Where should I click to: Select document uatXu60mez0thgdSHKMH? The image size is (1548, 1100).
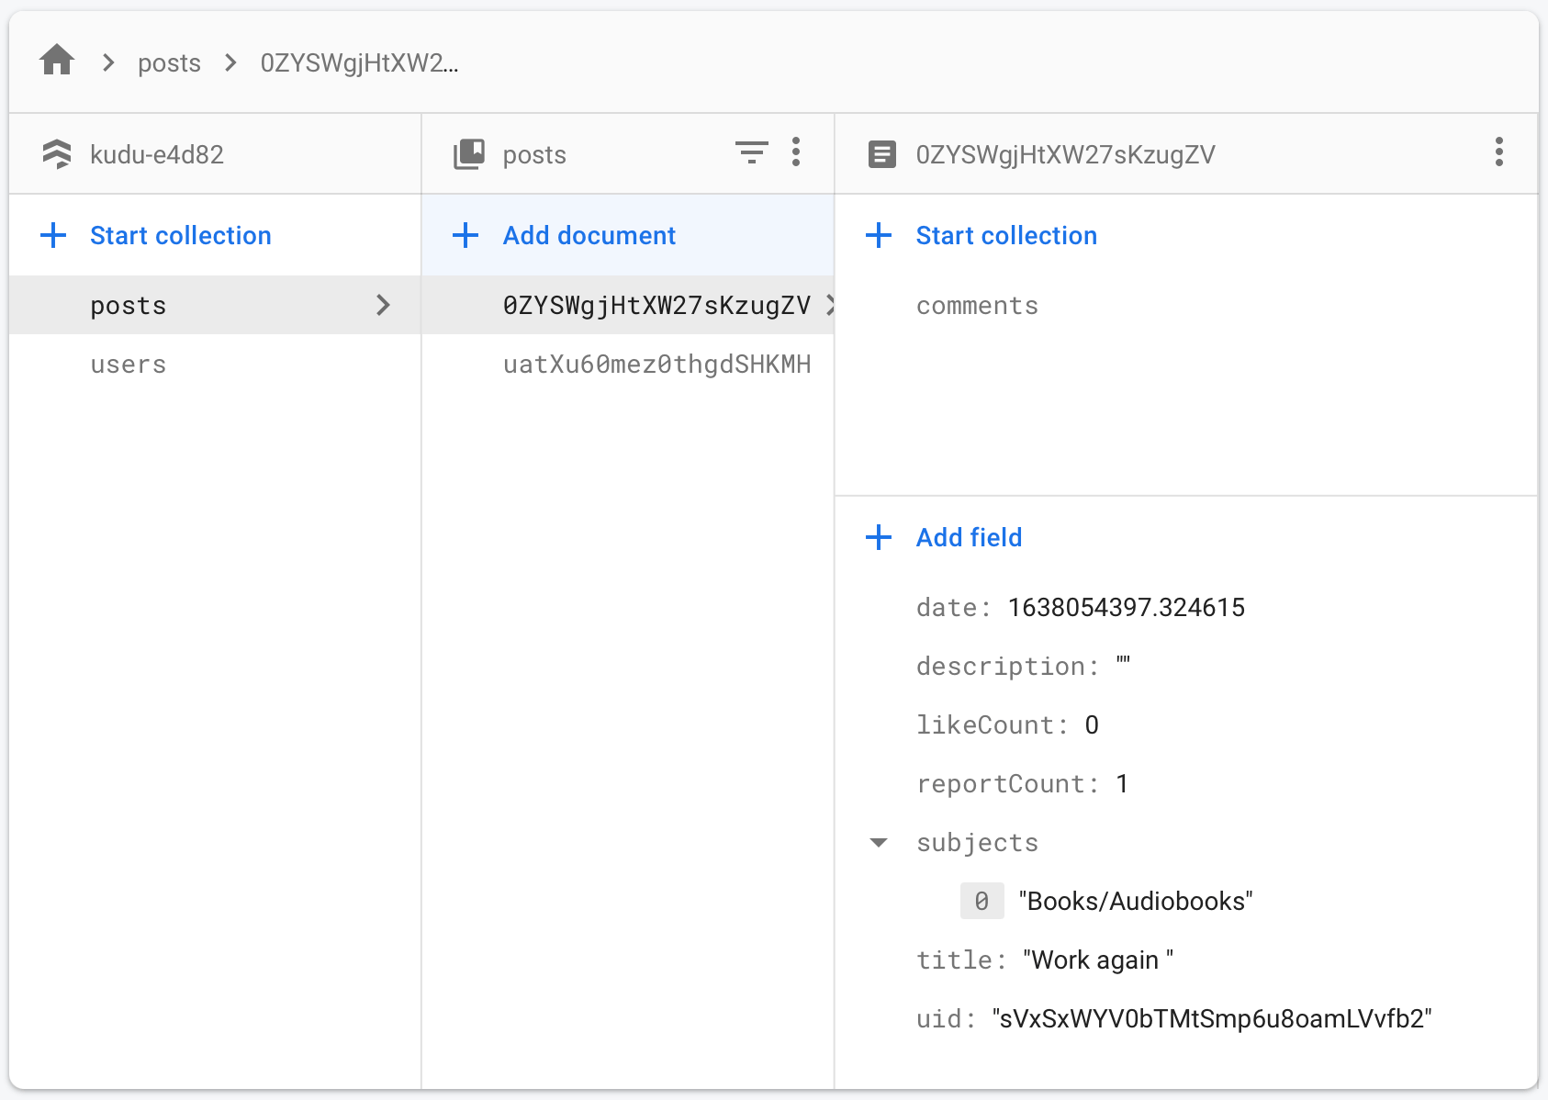pos(656,365)
